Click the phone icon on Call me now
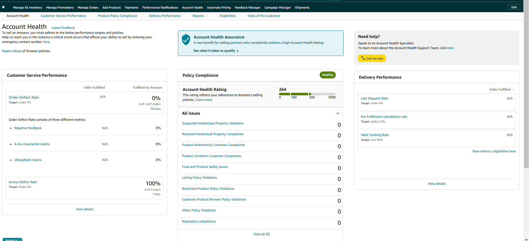Screen dimensions: 529x241 point(363,58)
